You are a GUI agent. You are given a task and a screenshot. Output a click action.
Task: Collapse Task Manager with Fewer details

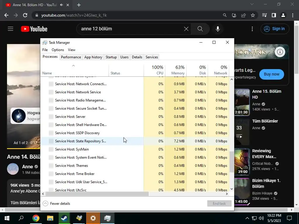pos(56,204)
